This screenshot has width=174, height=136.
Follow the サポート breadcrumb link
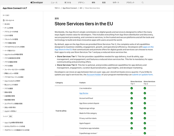pyautogui.click(x=57, y=8)
